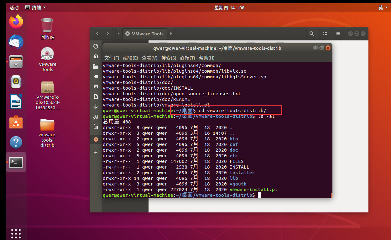Open Trash in Files sidebar

tap(96, 127)
